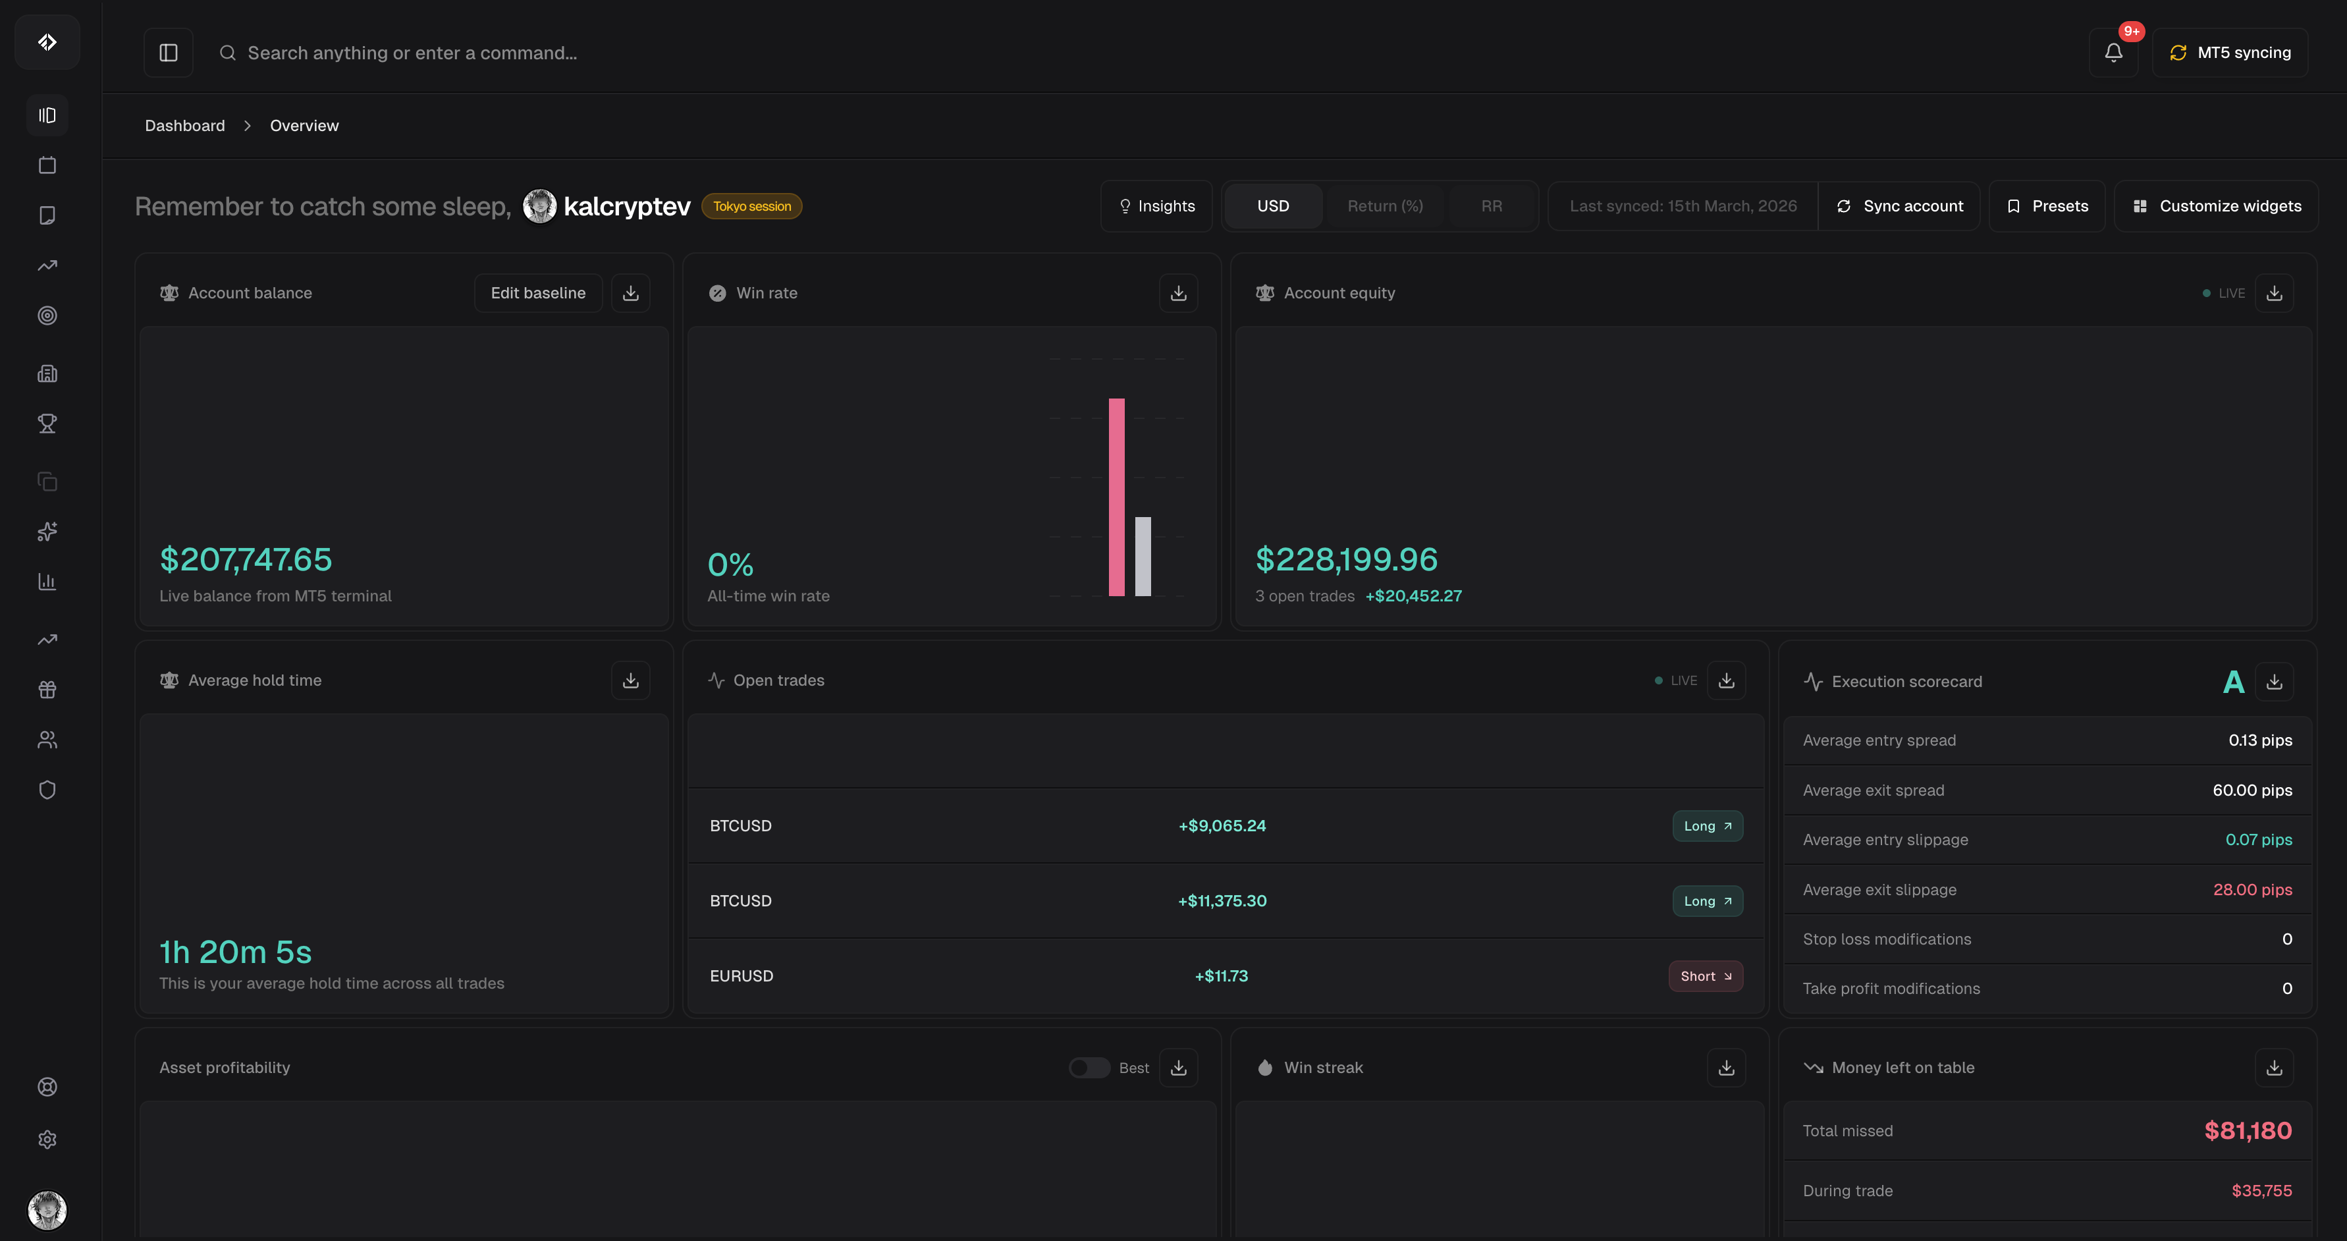The image size is (2347, 1241).
Task: Click the target goals sidebar icon
Action: coord(47,316)
